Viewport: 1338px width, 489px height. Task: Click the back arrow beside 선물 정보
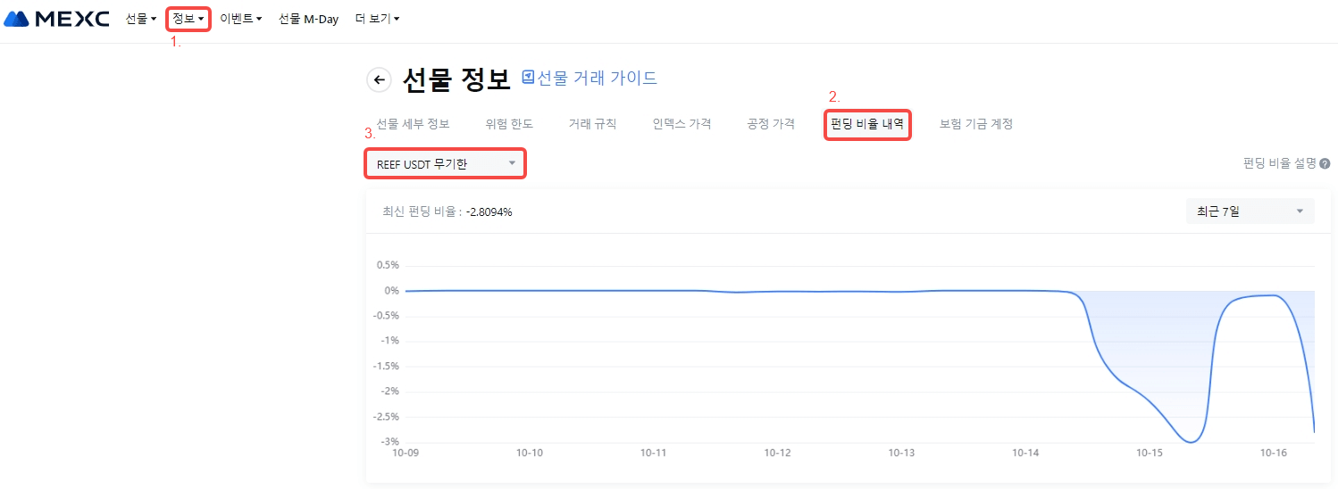point(379,80)
